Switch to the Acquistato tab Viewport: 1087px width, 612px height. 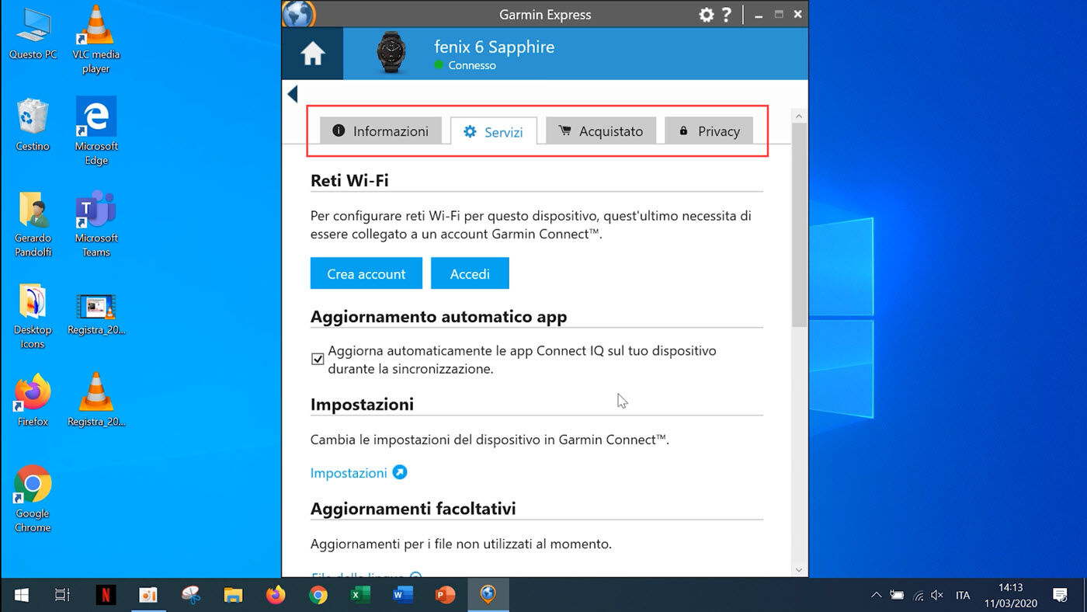pyautogui.click(x=600, y=131)
